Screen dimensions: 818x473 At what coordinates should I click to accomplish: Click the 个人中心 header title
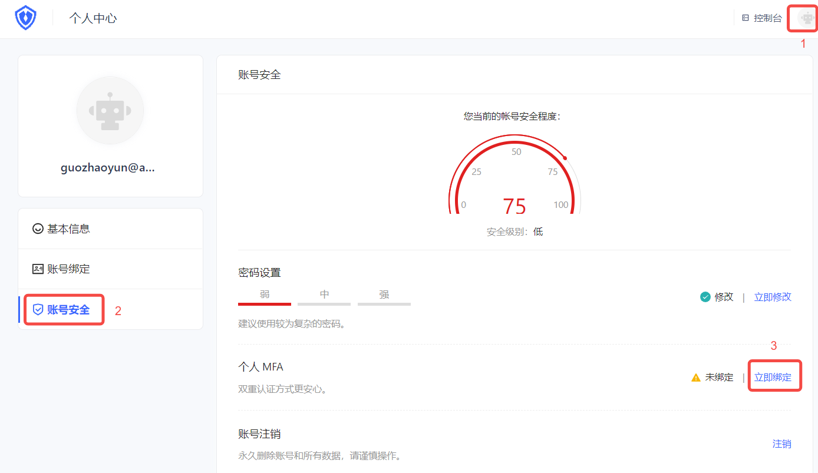point(93,18)
